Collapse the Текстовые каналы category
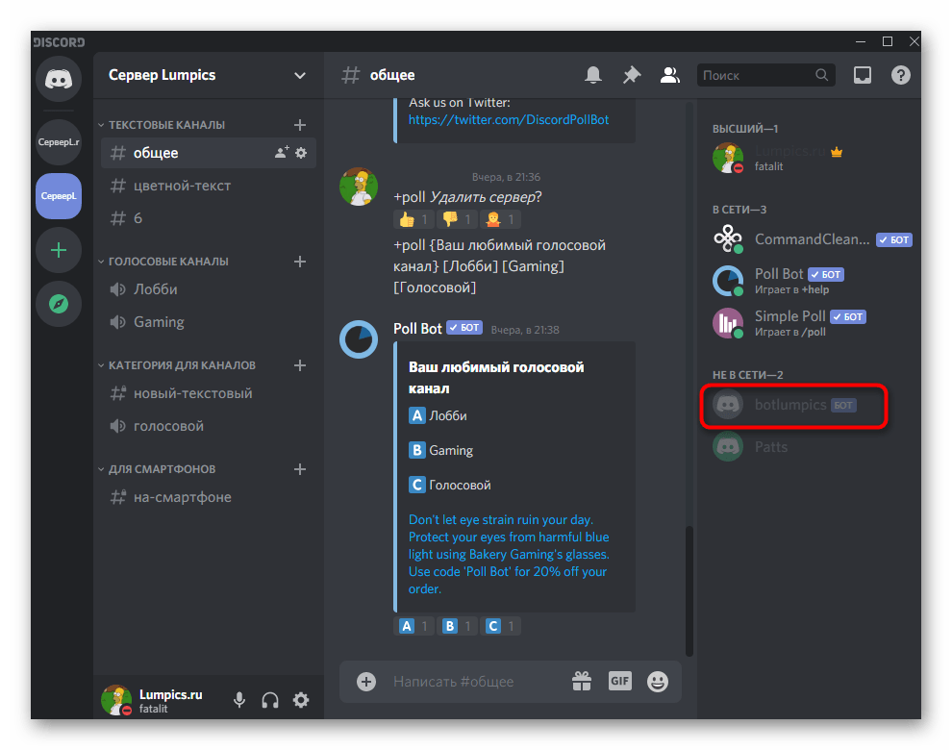This screenshot has height=750, width=952. pyautogui.click(x=165, y=125)
